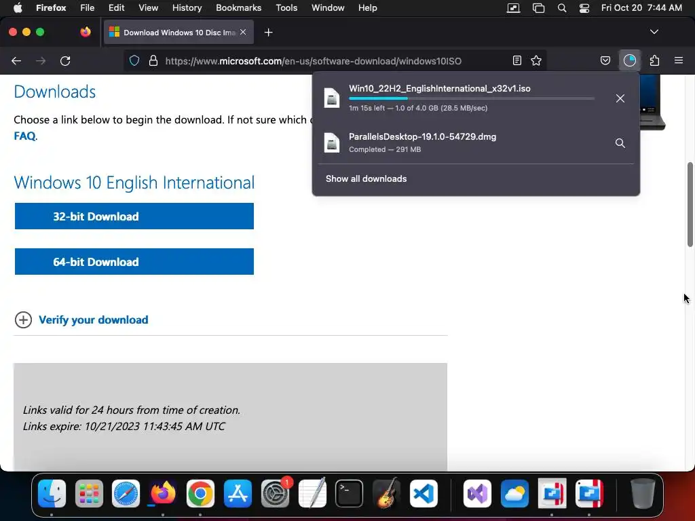Open the Tools menu
The image size is (695, 521).
click(x=286, y=8)
